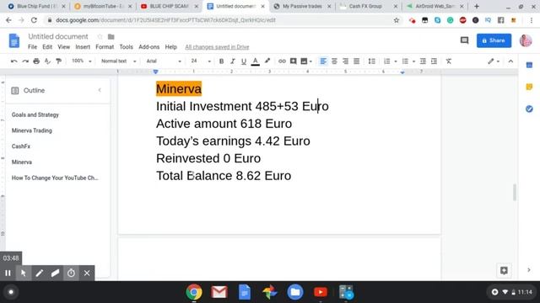Open the Insert menu

83,47
